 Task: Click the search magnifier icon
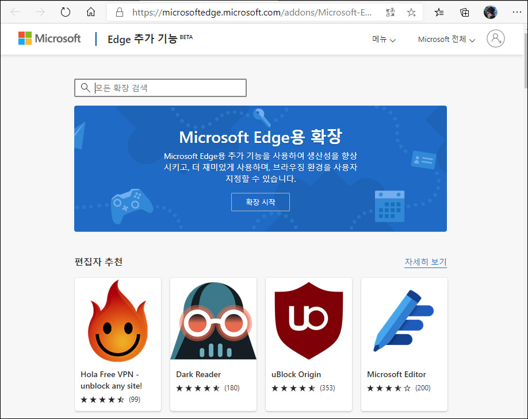click(x=85, y=88)
